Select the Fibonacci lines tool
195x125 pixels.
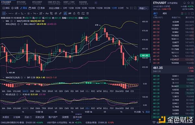click(29, 13)
